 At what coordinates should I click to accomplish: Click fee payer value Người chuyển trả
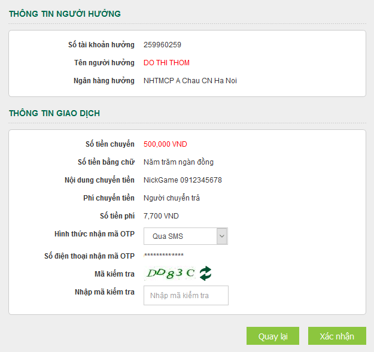tap(172, 198)
